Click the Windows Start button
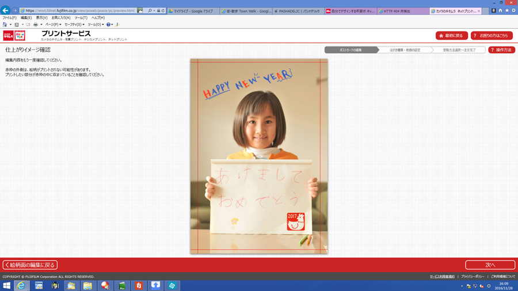Image resolution: width=518 pixels, height=291 pixels. point(6,285)
